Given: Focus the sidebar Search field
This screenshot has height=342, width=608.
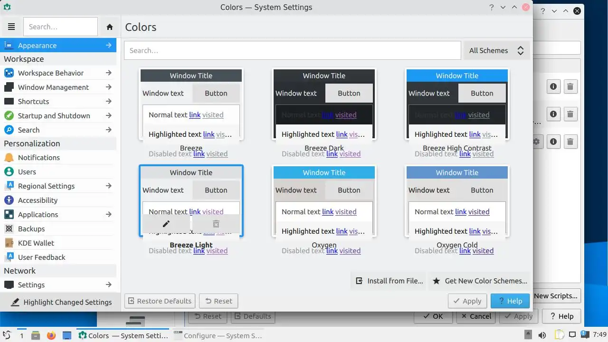Looking at the screenshot, I should coord(60,27).
